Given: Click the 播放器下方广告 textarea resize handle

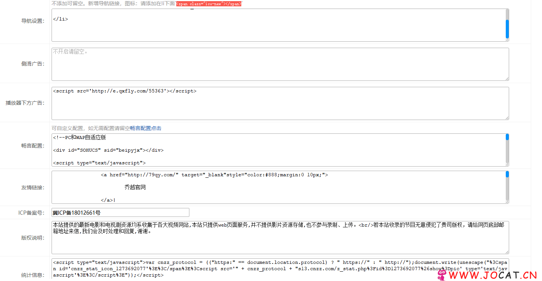Looking at the screenshot, I should 507,117.
